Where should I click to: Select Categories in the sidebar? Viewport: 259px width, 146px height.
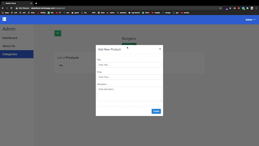(17, 54)
